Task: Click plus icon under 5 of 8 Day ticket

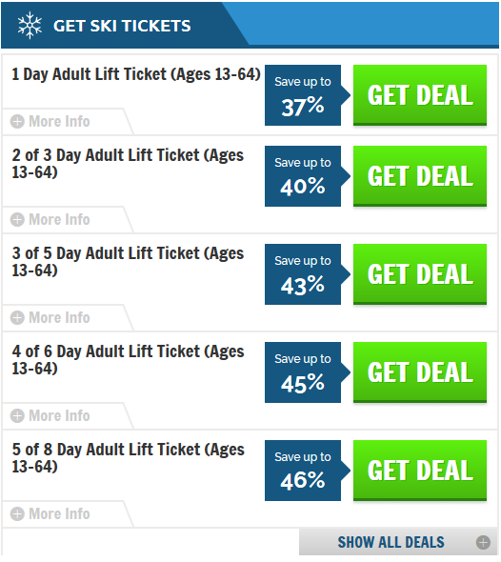Action: tap(17, 514)
